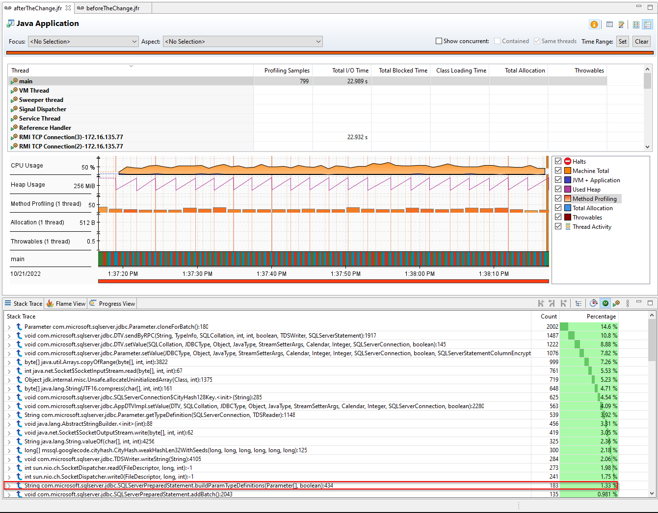Switch to beforeTheChange.jfr tab
The image size is (658, 513).
coord(112,8)
